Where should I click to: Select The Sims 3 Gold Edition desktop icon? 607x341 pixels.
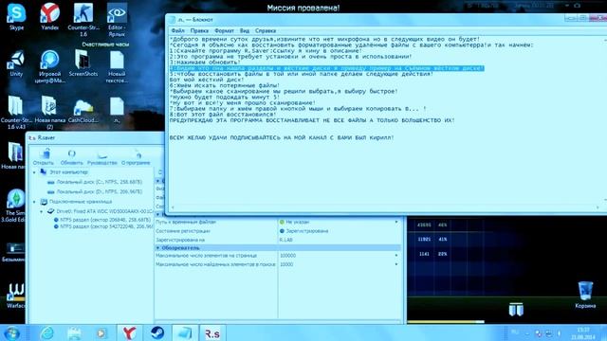(14, 206)
